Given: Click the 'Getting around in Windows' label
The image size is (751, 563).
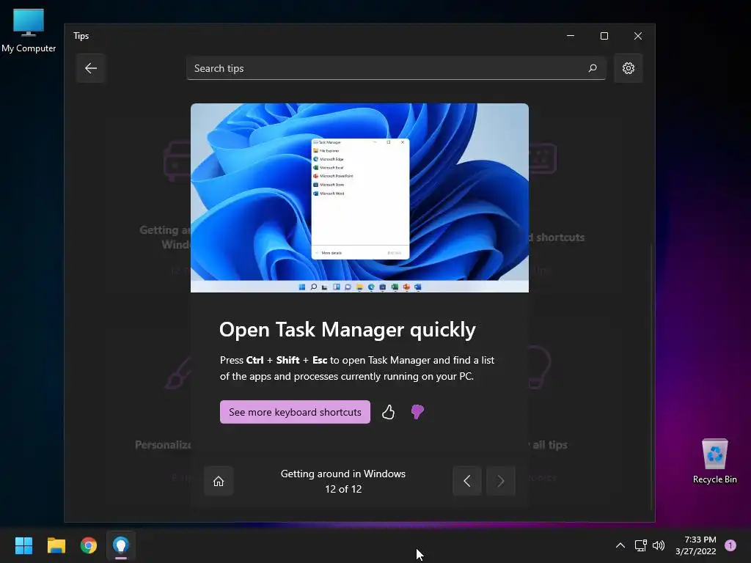Looking at the screenshot, I should tap(343, 474).
